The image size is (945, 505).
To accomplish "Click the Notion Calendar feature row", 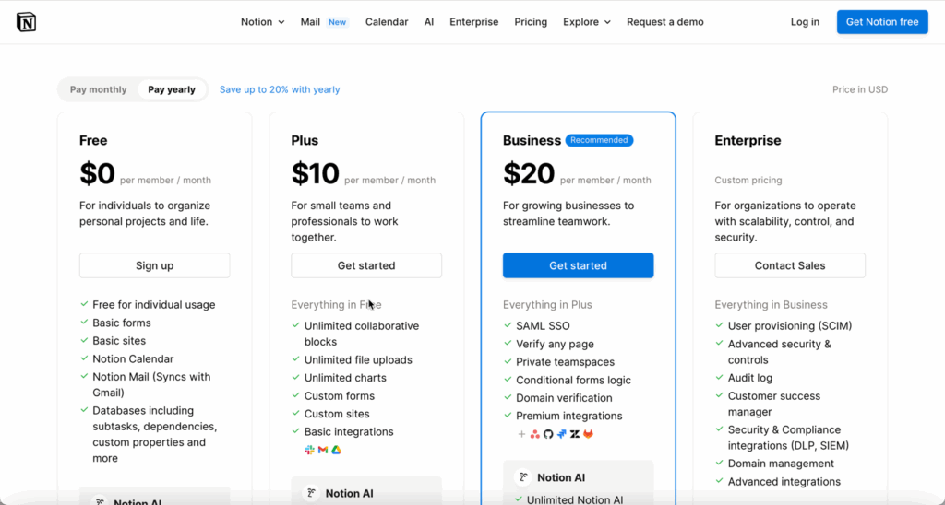I will point(133,358).
